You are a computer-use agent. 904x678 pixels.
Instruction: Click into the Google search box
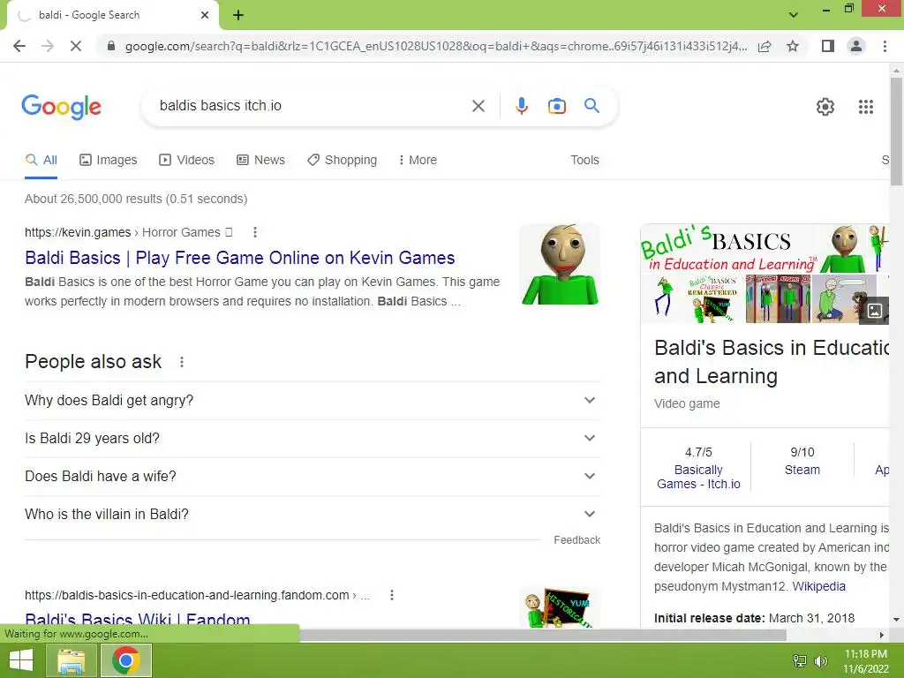point(312,106)
